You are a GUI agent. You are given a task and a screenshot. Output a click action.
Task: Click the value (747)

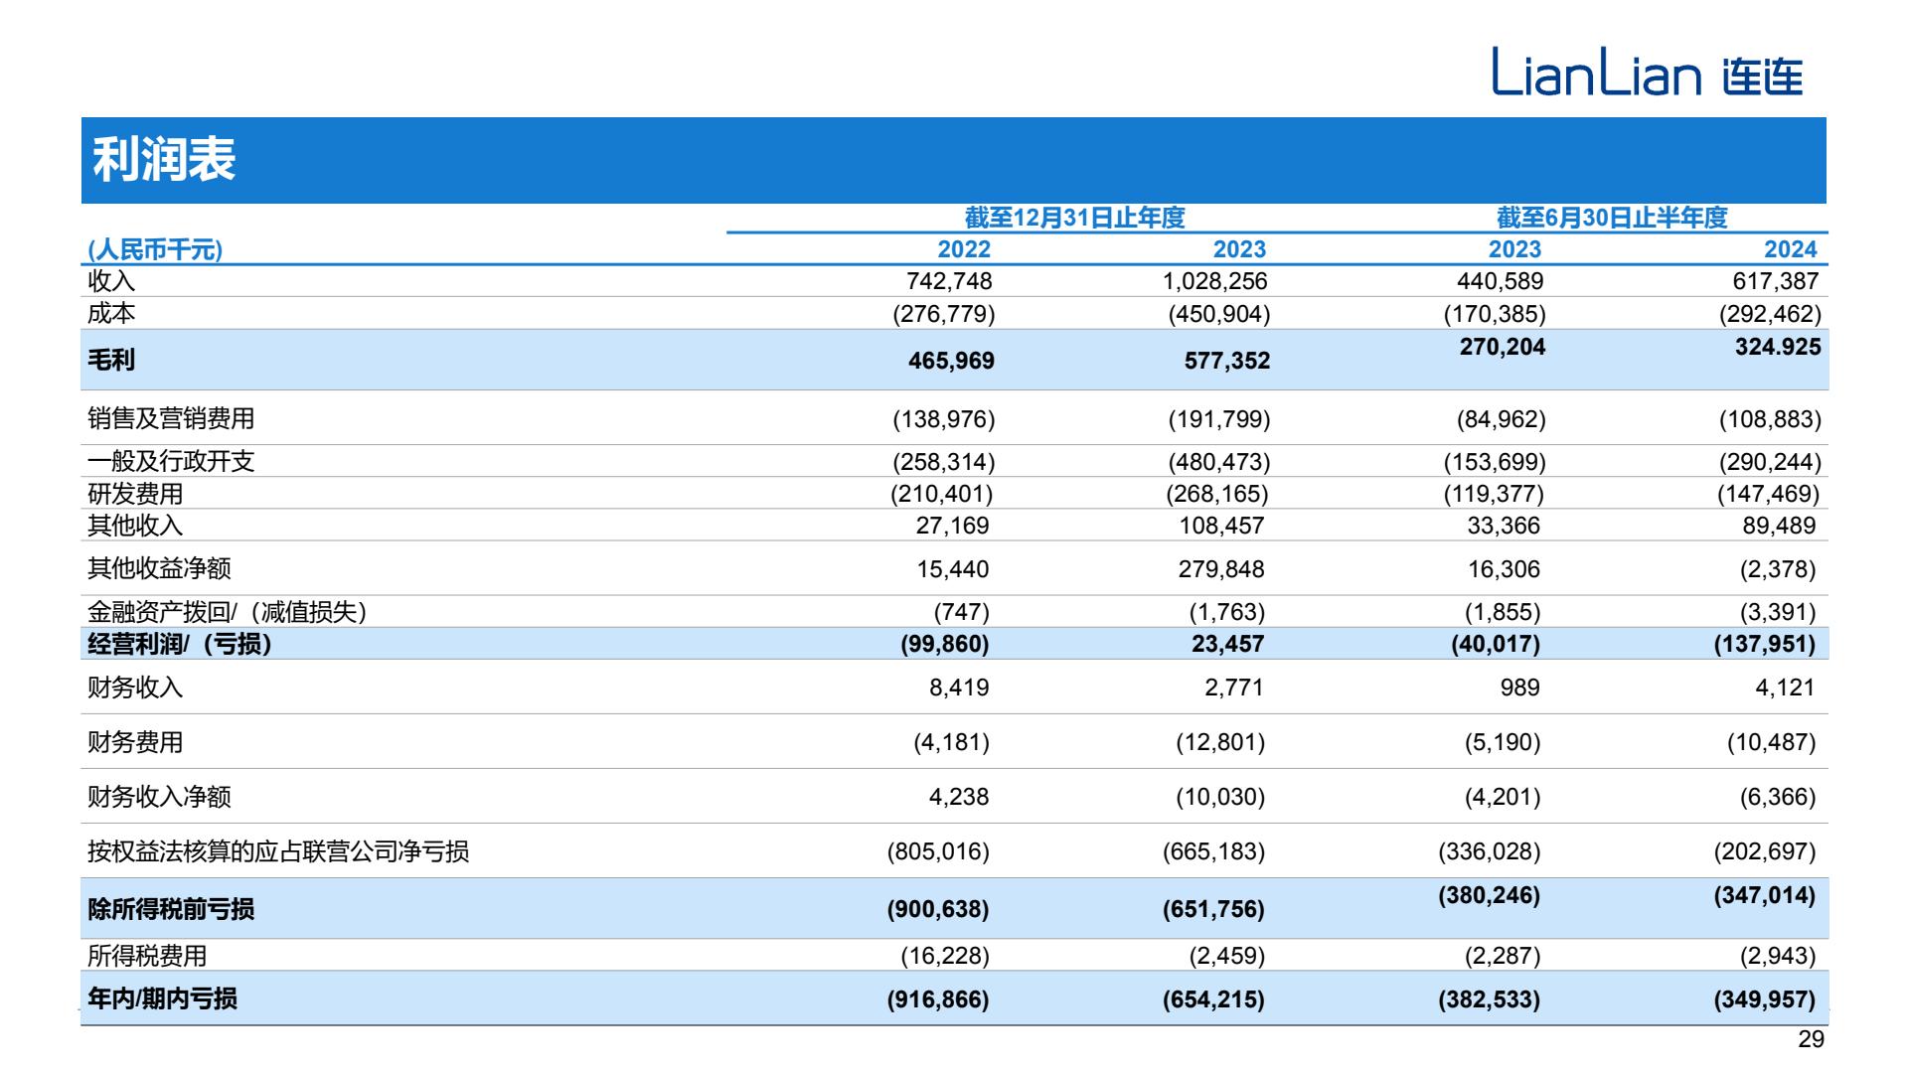(961, 612)
